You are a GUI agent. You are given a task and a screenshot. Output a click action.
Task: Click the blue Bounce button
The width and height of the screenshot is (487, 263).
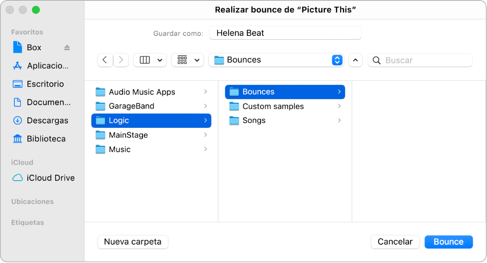tap(449, 242)
